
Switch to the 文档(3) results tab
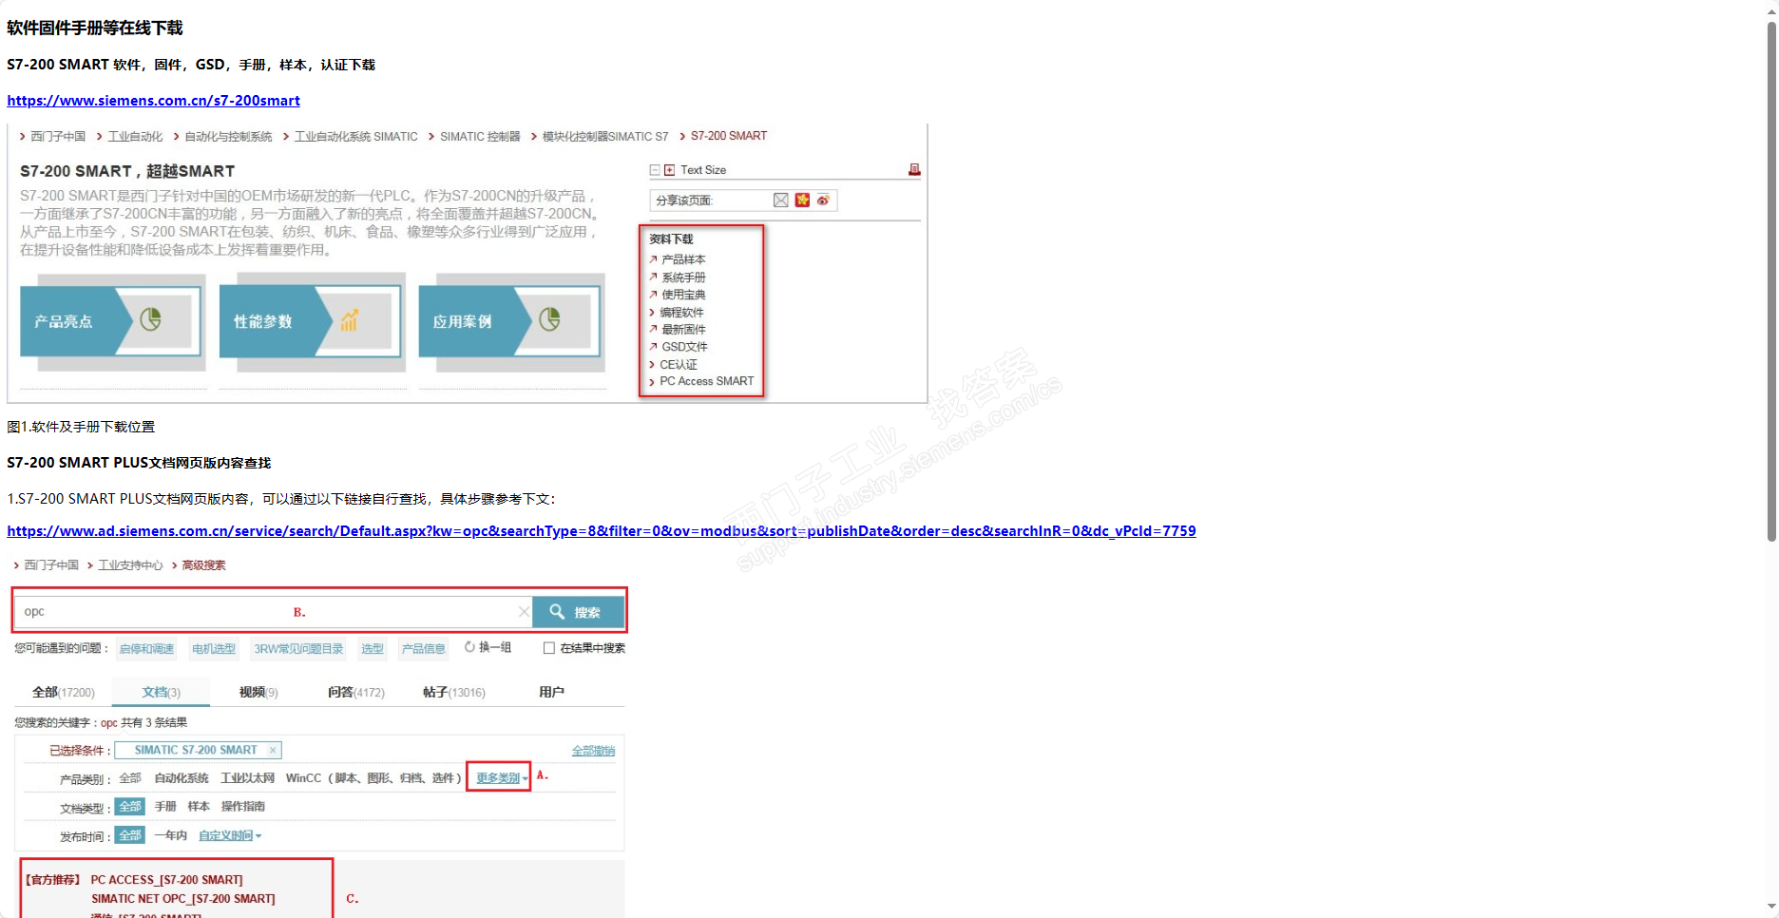click(x=161, y=693)
